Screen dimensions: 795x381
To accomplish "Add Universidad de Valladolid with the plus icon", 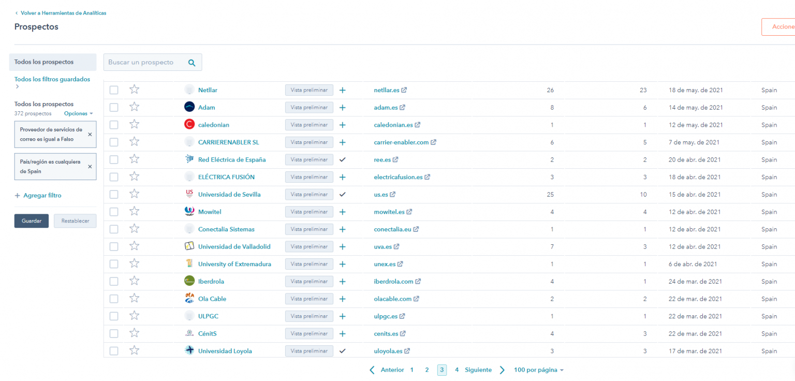I will click(x=342, y=246).
